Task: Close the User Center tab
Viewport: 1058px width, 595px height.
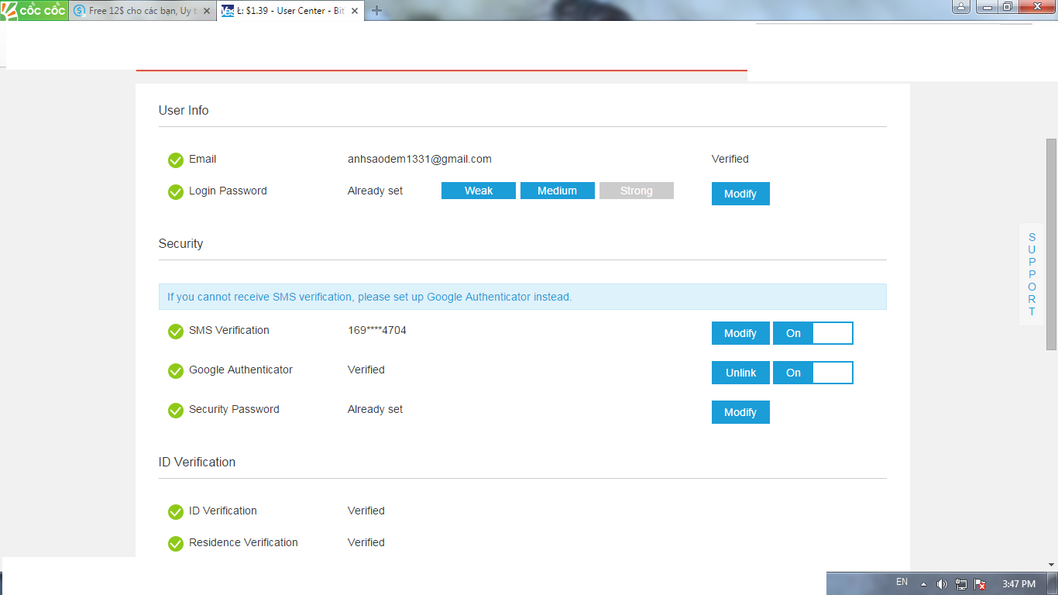Action: [x=355, y=12]
